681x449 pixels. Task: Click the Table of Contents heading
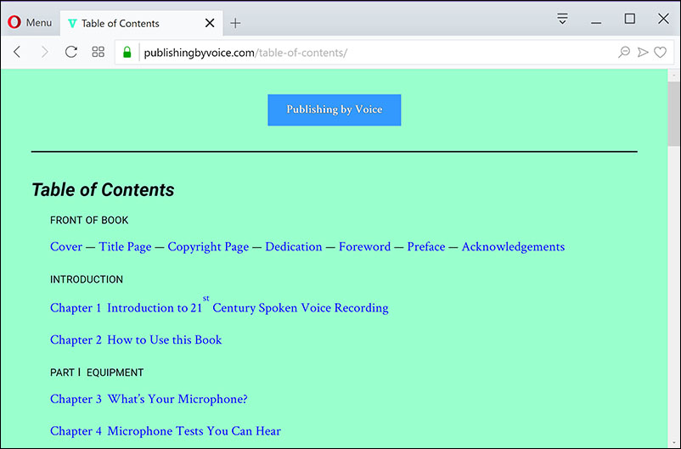(x=103, y=190)
